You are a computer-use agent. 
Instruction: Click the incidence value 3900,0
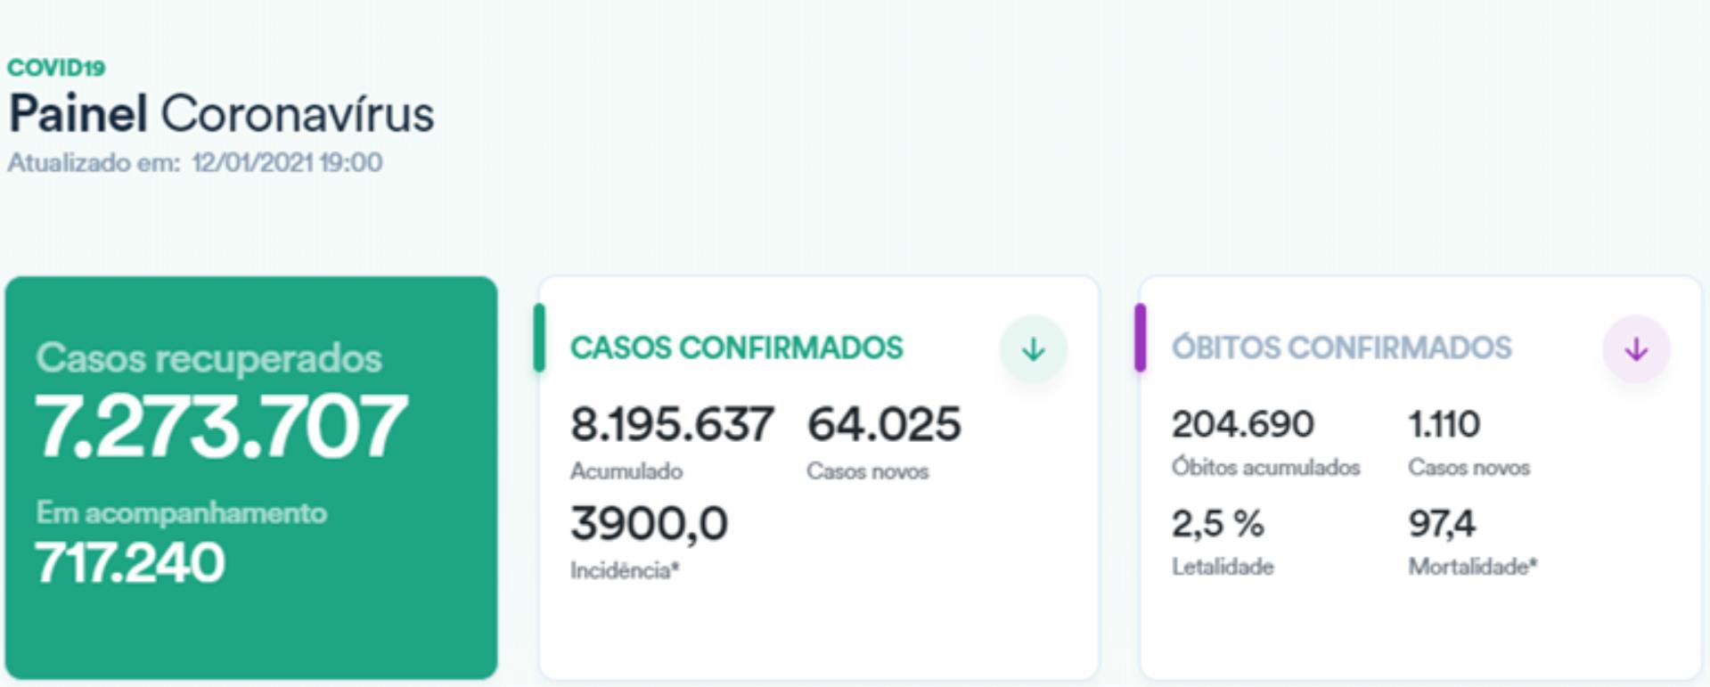coord(649,523)
